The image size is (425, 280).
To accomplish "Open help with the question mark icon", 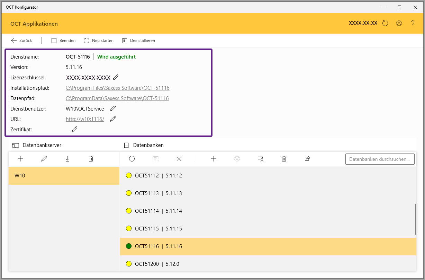I will (413, 24).
